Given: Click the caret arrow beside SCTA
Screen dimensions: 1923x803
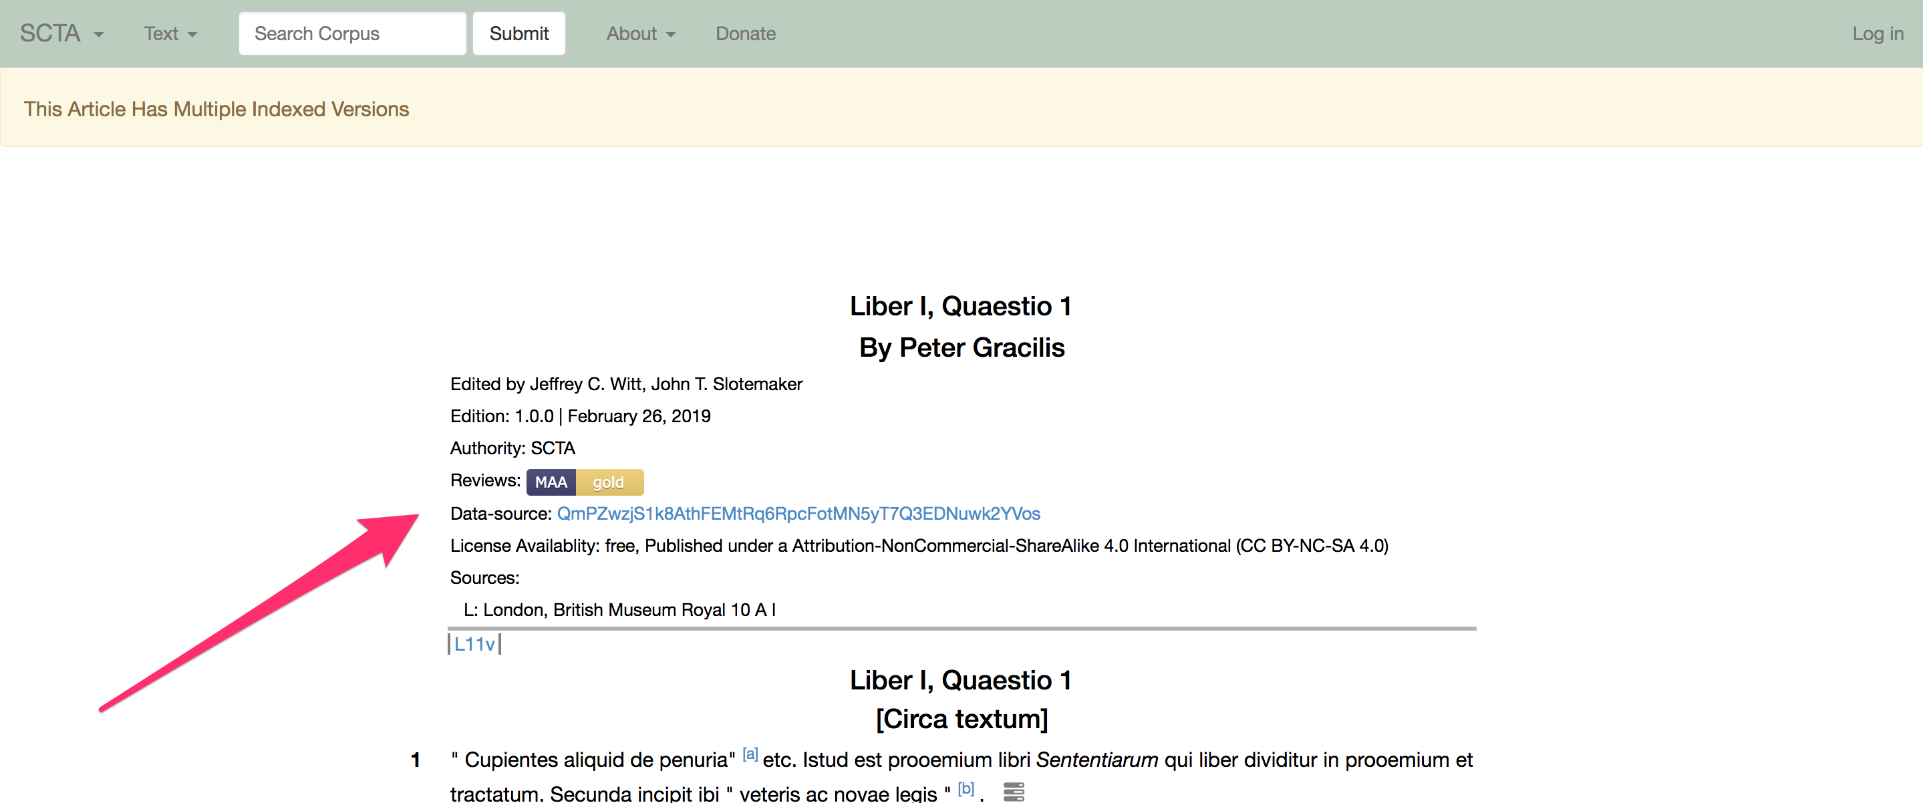Looking at the screenshot, I should pyautogui.click(x=98, y=35).
